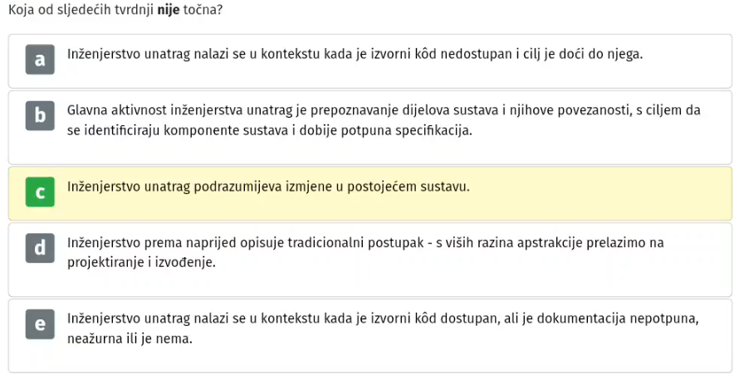Click the bold word 'nije' in the question
The image size is (739, 379).
pos(169,9)
